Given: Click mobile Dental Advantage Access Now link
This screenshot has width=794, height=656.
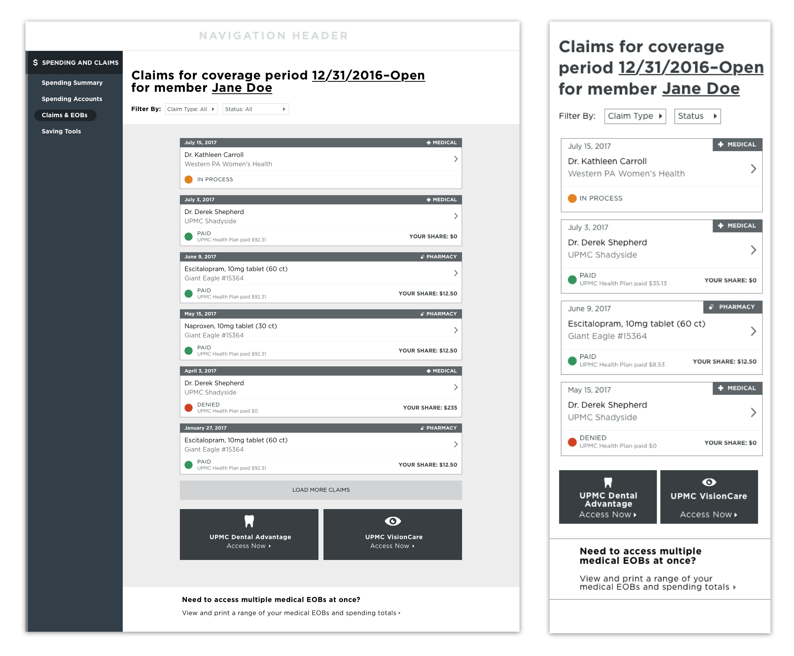Looking at the screenshot, I should click(x=608, y=515).
